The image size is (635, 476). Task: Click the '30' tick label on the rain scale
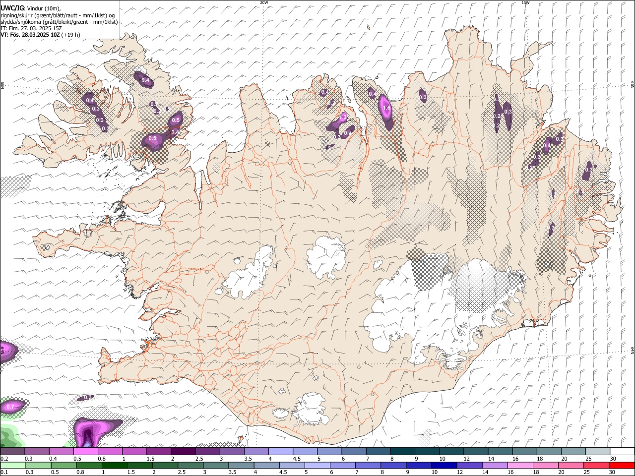point(613,472)
